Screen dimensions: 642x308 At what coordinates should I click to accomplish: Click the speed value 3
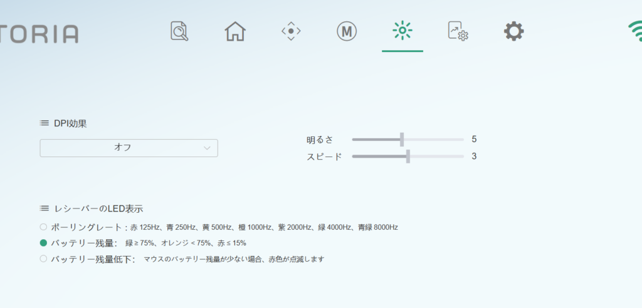click(x=474, y=157)
